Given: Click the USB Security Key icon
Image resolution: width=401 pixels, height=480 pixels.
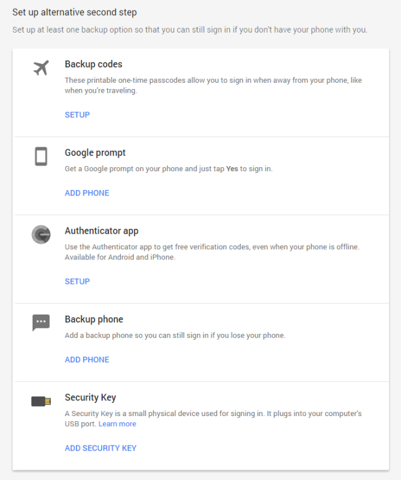Looking at the screenshot, I should coord(41,401).
